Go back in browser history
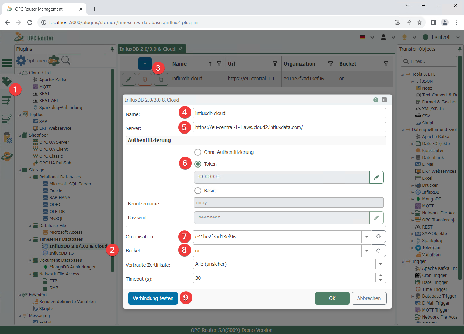Image resolution: width=464 pixels, height=334 pixels. (x=7, y=22)
